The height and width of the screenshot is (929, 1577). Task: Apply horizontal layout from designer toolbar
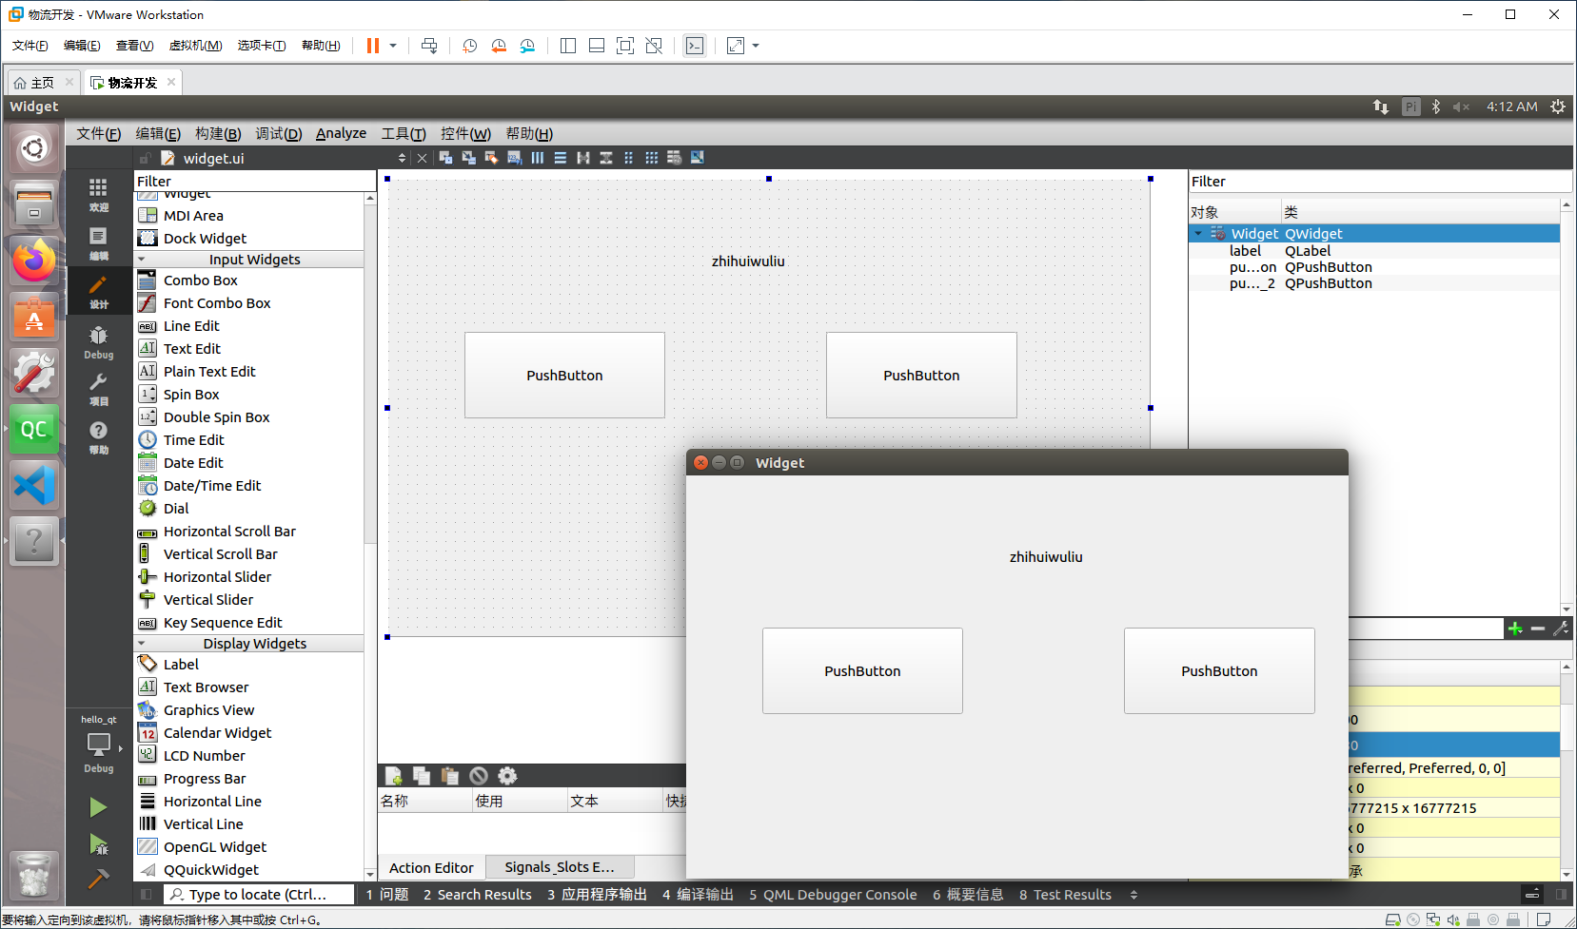[538, 158]
